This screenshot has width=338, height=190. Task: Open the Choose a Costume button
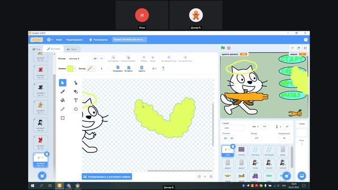point(42,176)
